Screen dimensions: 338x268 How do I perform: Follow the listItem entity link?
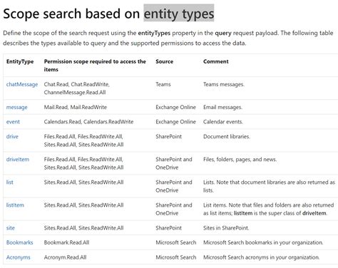click(x=15, y=205)
